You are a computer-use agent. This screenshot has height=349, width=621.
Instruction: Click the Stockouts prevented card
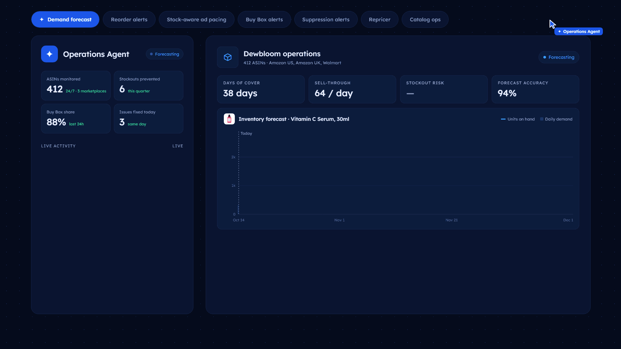(148, 86)
